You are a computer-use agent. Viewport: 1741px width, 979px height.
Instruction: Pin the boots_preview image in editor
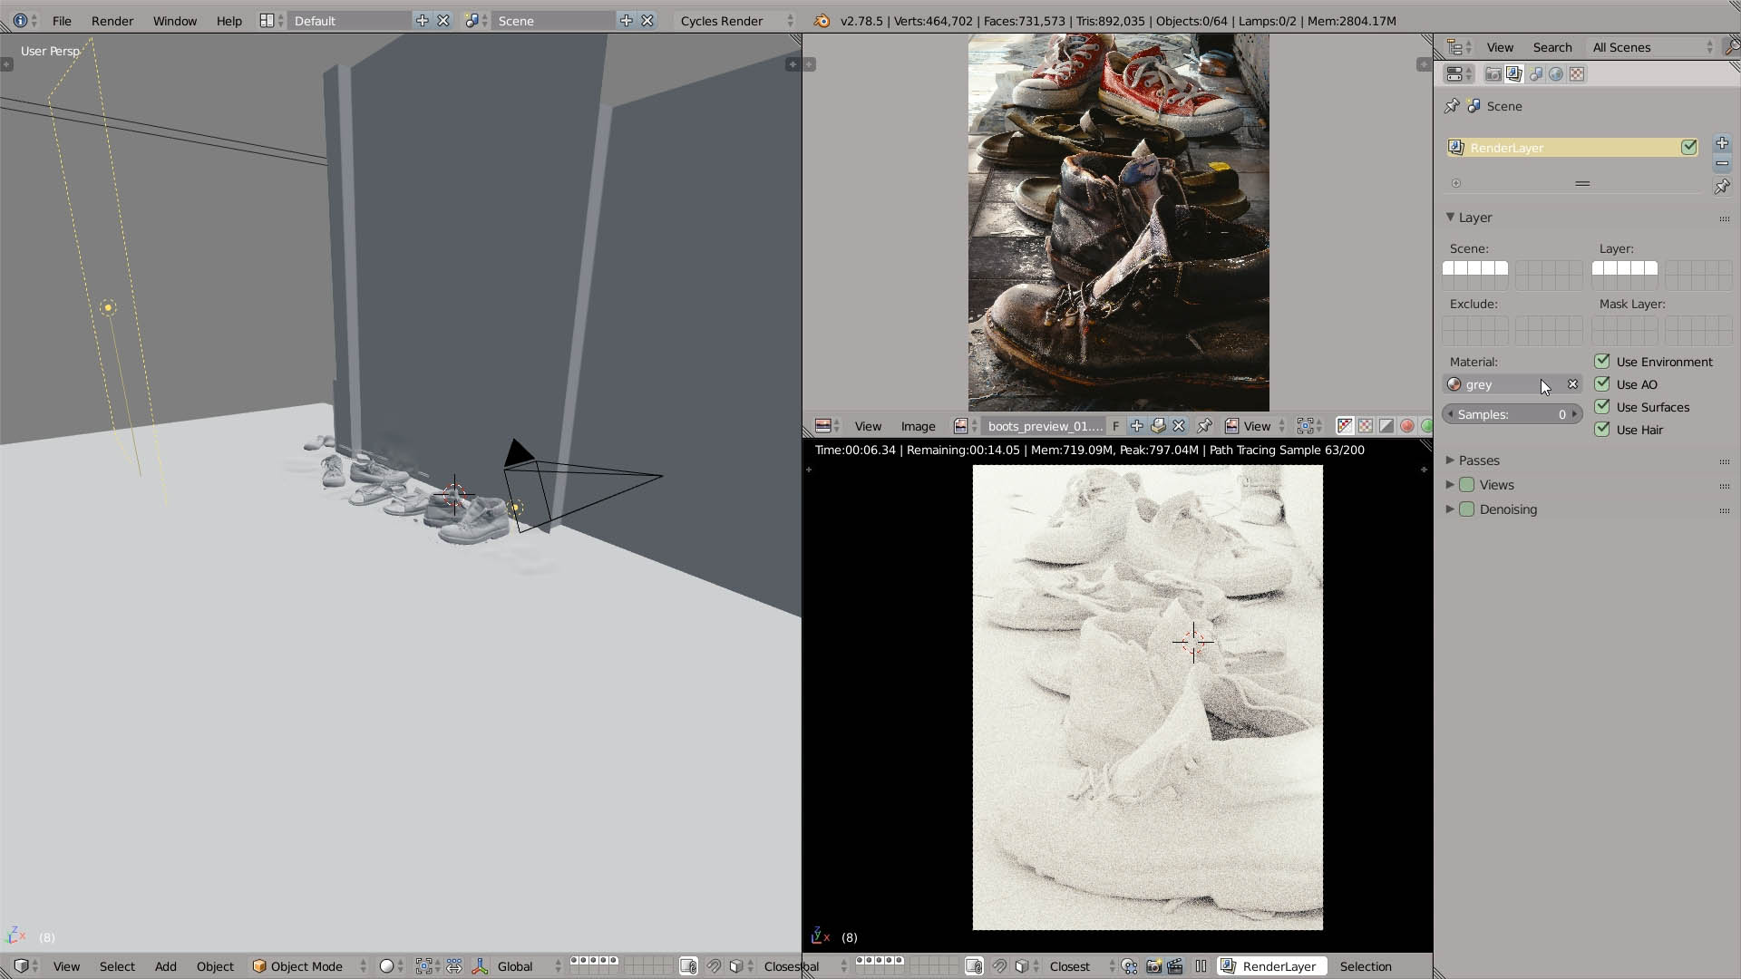click(1204, 426)
